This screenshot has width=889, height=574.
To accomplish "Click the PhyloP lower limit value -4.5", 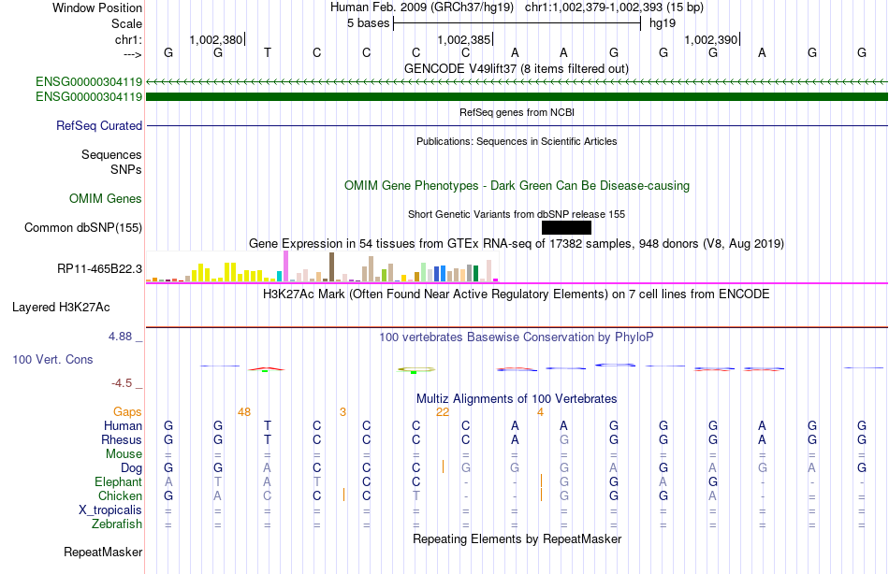I will (x=122, y=383).
